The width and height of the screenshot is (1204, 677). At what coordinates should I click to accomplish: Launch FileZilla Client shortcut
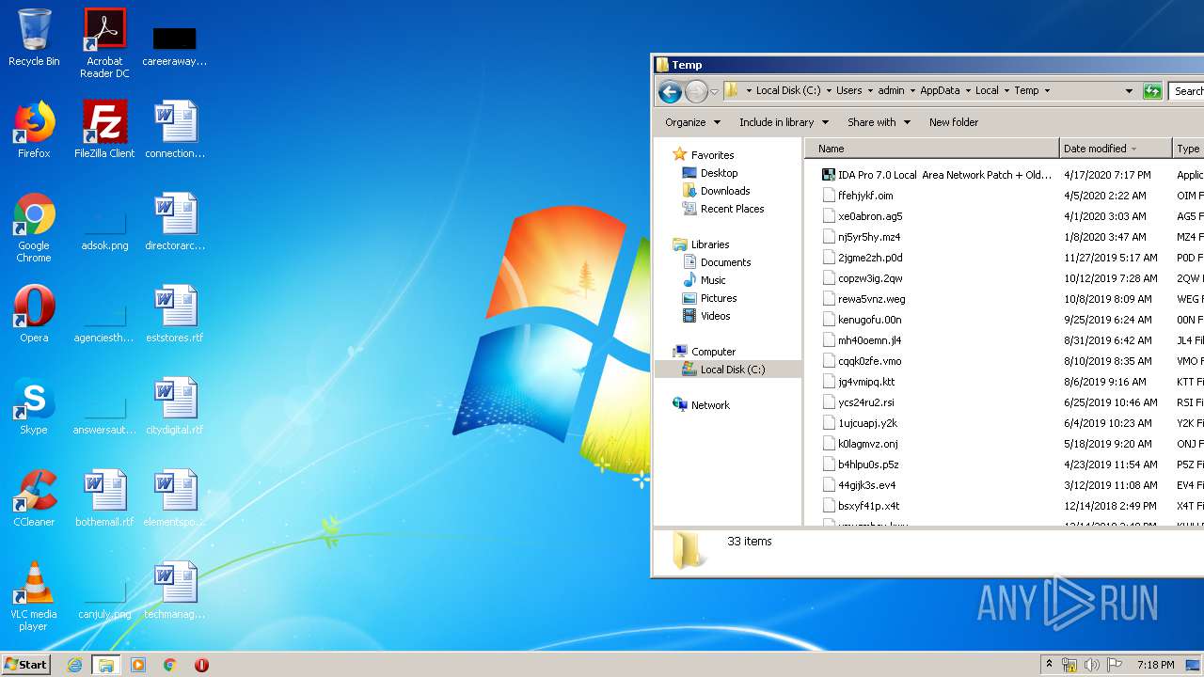(104, 131)
